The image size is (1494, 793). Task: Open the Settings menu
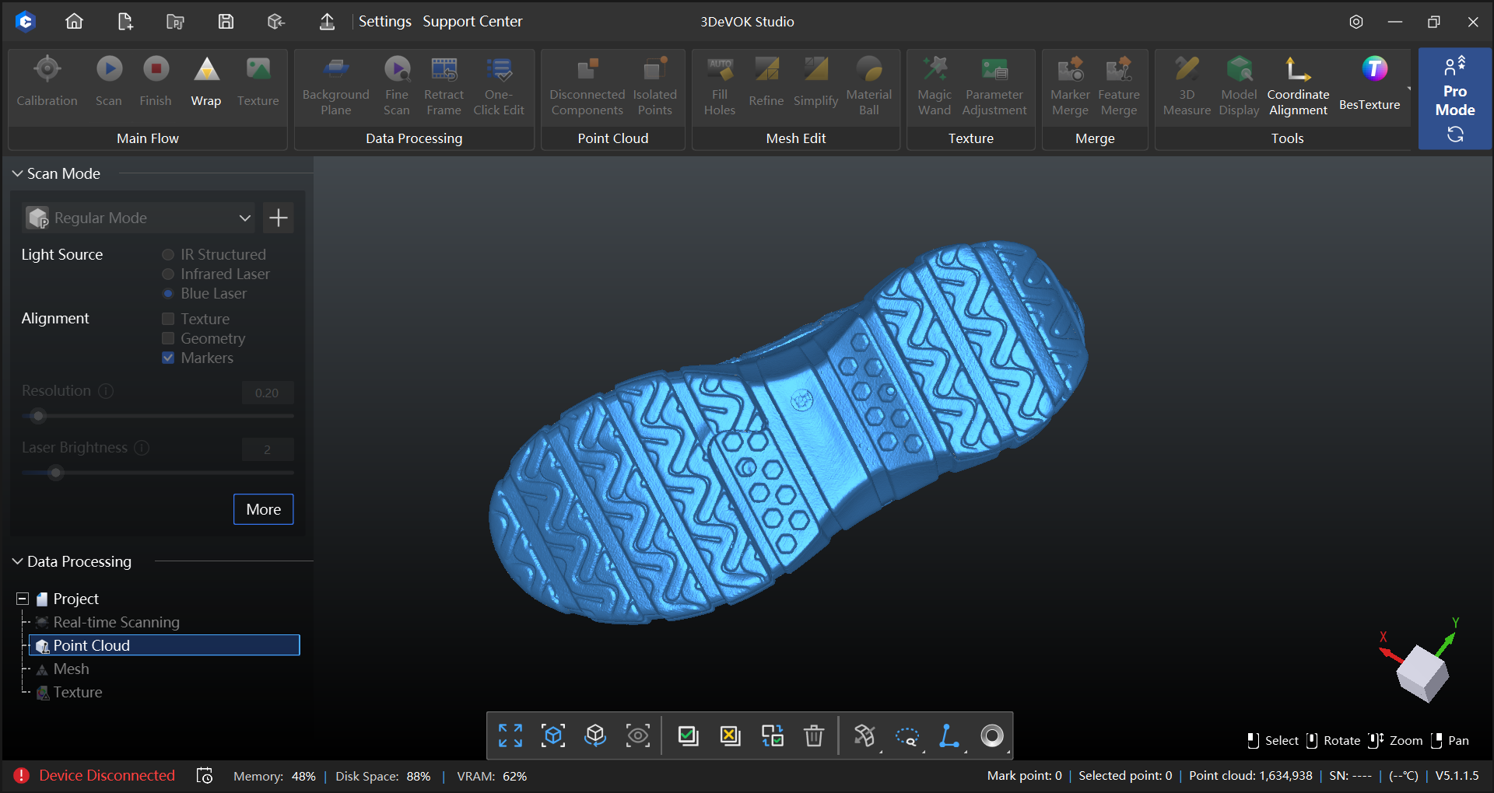click(x=384, y=22)
